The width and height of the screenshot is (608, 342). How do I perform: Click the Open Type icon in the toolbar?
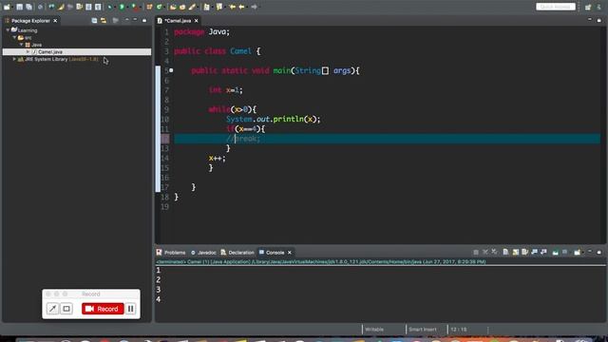pos(173,7)
